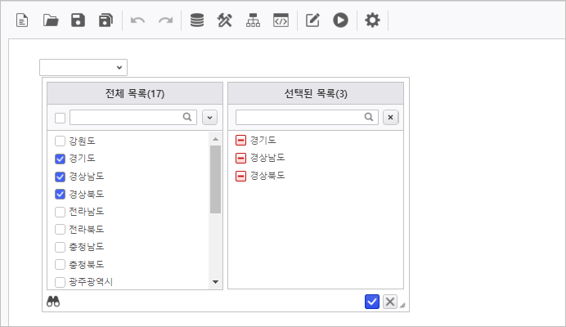Open a file using folder icon
This screenshot has width=566, height=327.
click(51, 20)
